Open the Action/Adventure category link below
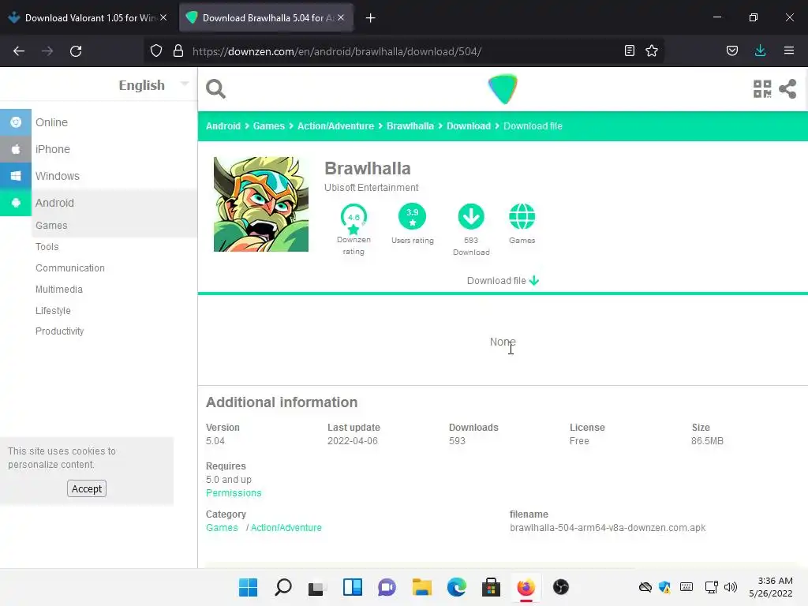The width and height of the screenshot is (808, 606). (286, 528)
